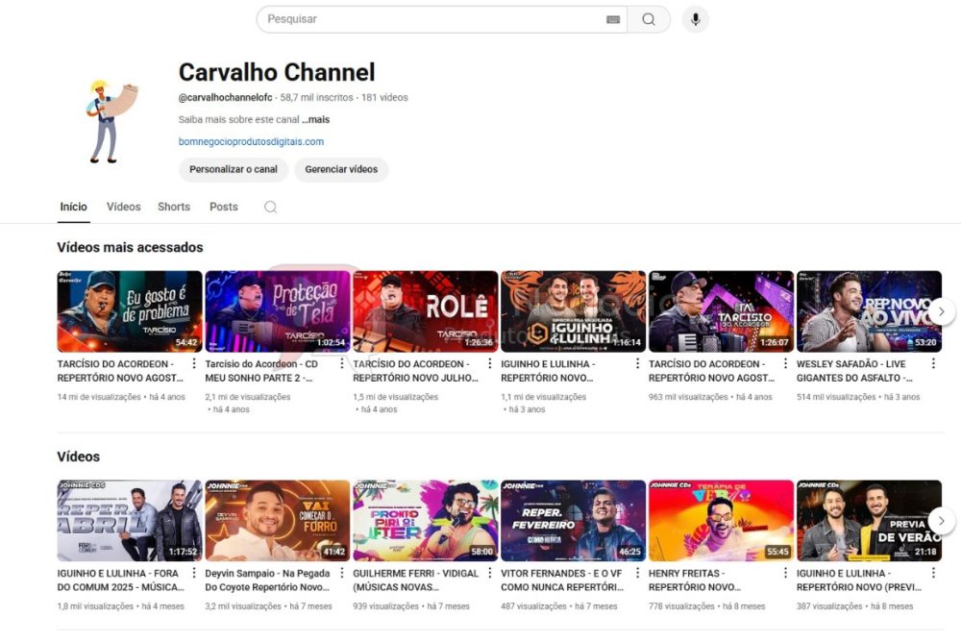Open options menu for Fora do Comum 2025 video

point(194,573)
